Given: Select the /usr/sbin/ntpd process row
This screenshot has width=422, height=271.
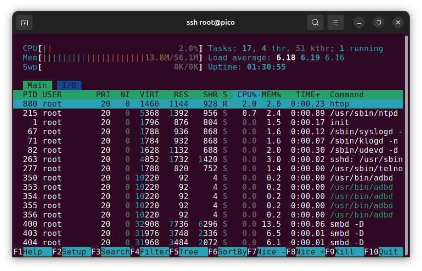Looking at the screenshot, I should 208,113.
